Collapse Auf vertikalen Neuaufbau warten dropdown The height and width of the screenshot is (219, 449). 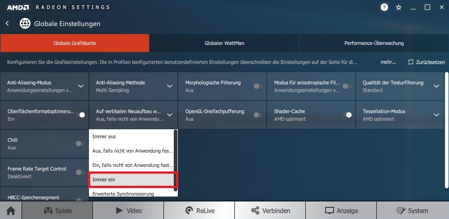point(170,115)
